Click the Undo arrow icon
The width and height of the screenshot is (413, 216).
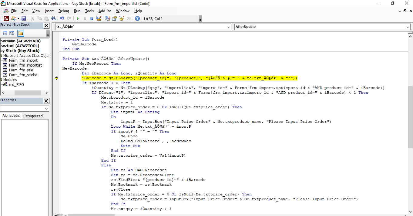point(62,18)
